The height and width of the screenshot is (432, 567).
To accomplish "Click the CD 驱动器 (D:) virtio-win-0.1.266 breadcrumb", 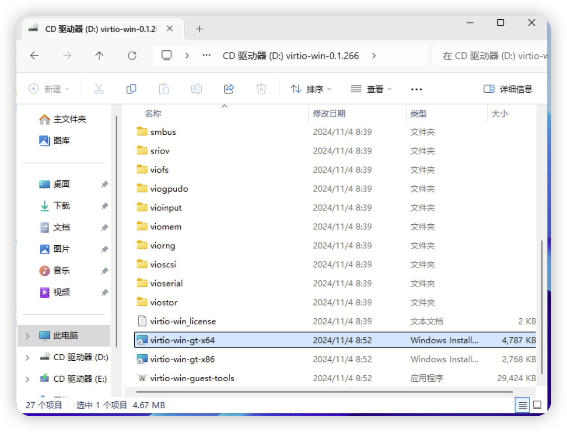I will tap(290, 56).
